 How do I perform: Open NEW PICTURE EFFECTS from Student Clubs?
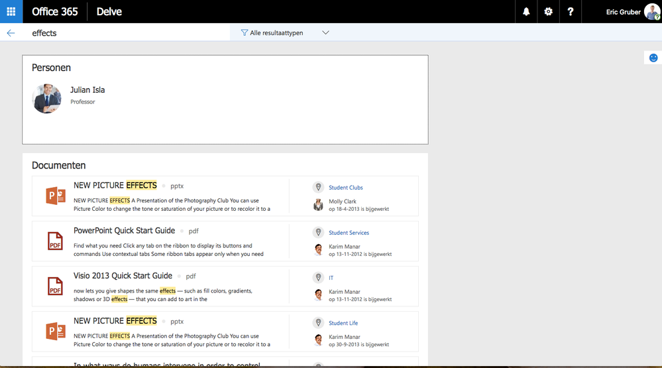point(115,185)
